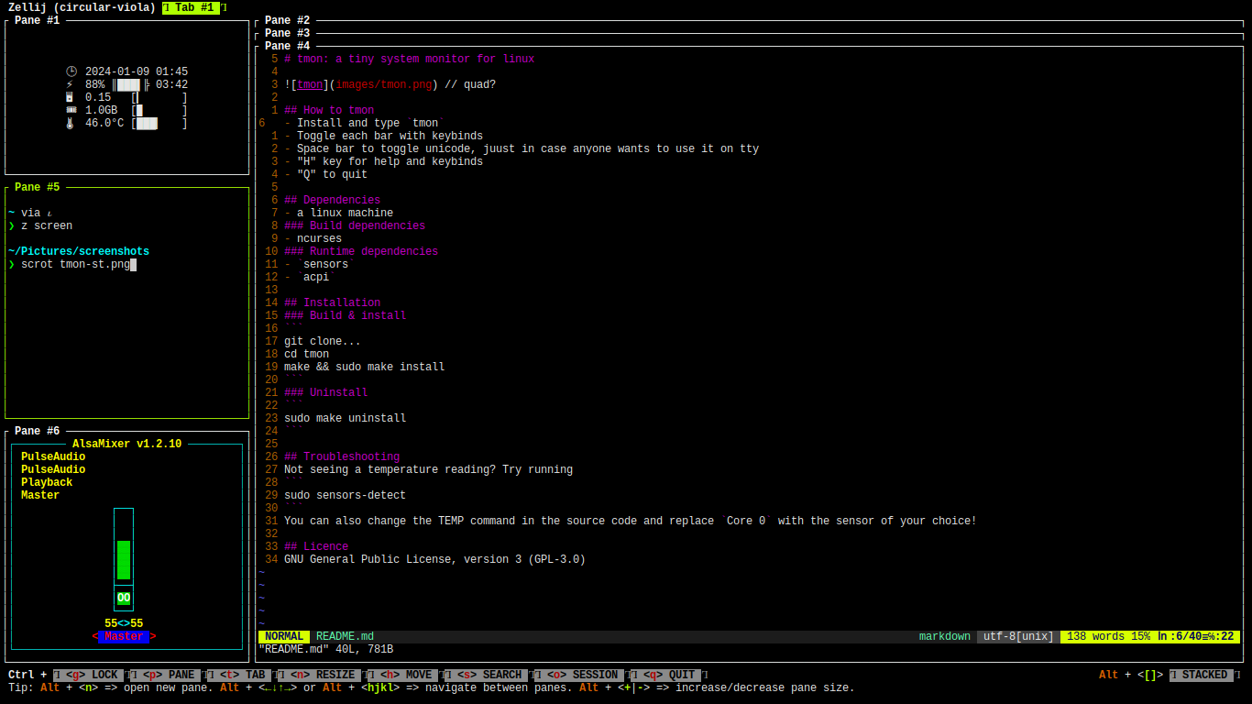Click the '"README.md" 40L, 781B' message line
1252x704 pixels.
[x=325, y=649]
